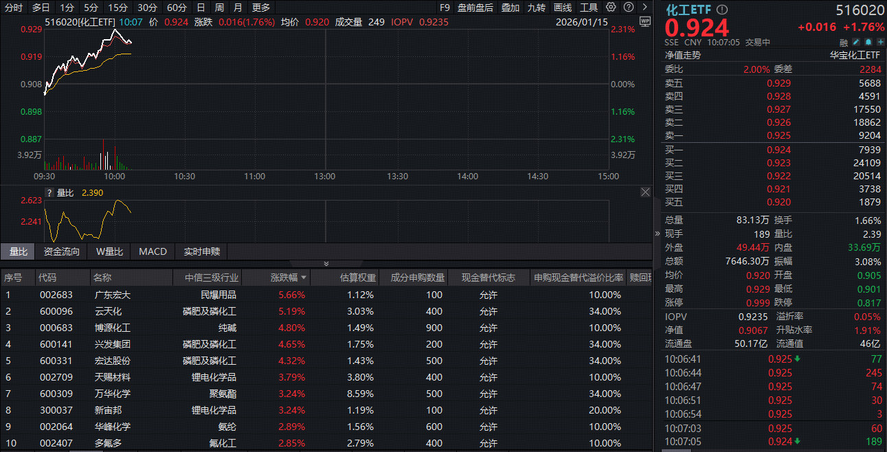The width and height of the screenshot is (887, 452).
Task: Click the pencil edit icon in quote panel
Action: pos(855,42)
